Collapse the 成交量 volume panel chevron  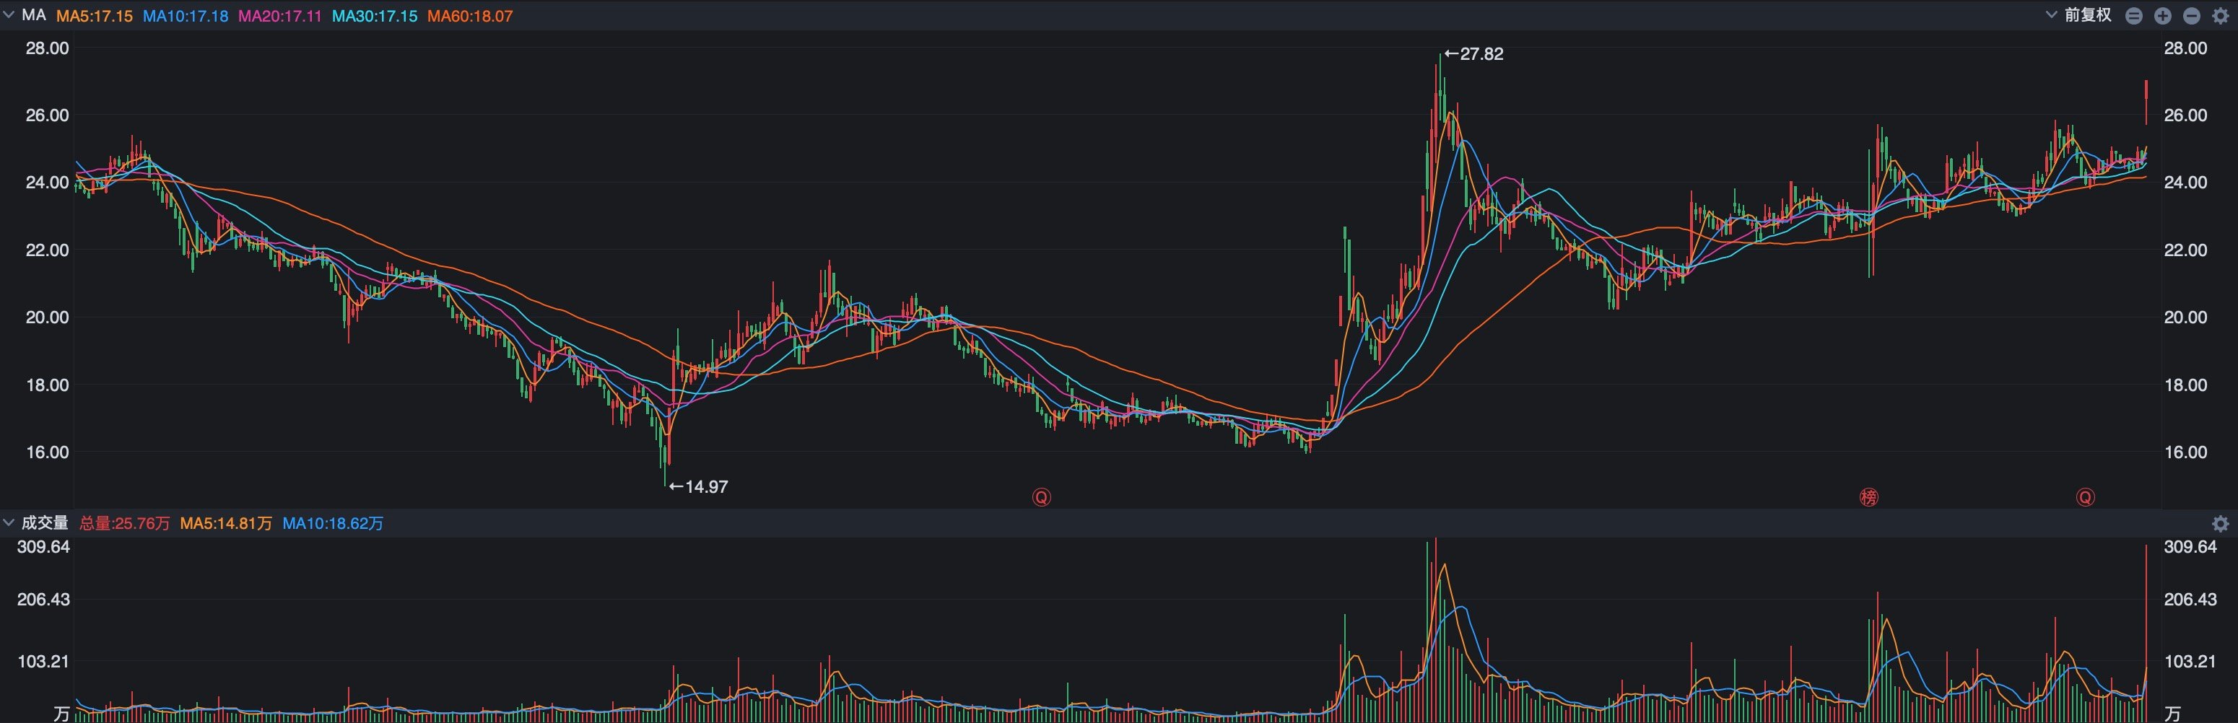tap(9, 522)
